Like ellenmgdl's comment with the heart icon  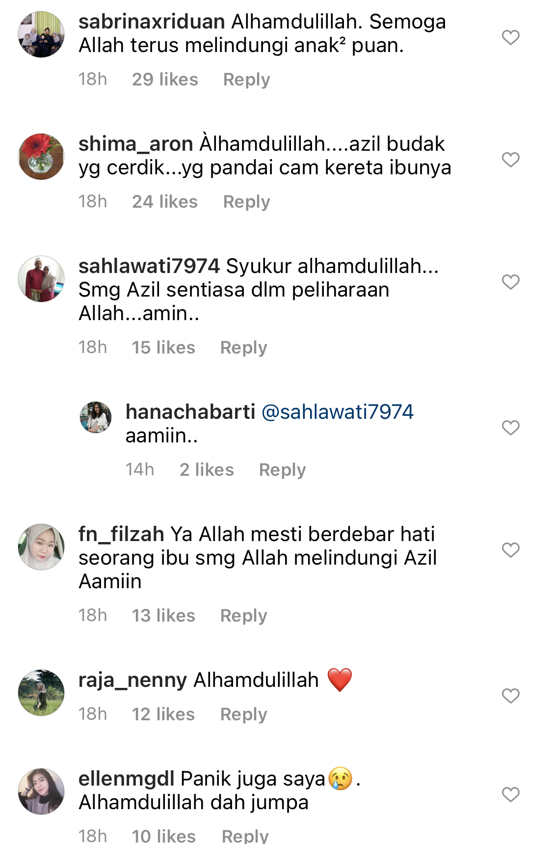(x=510, y=794)
